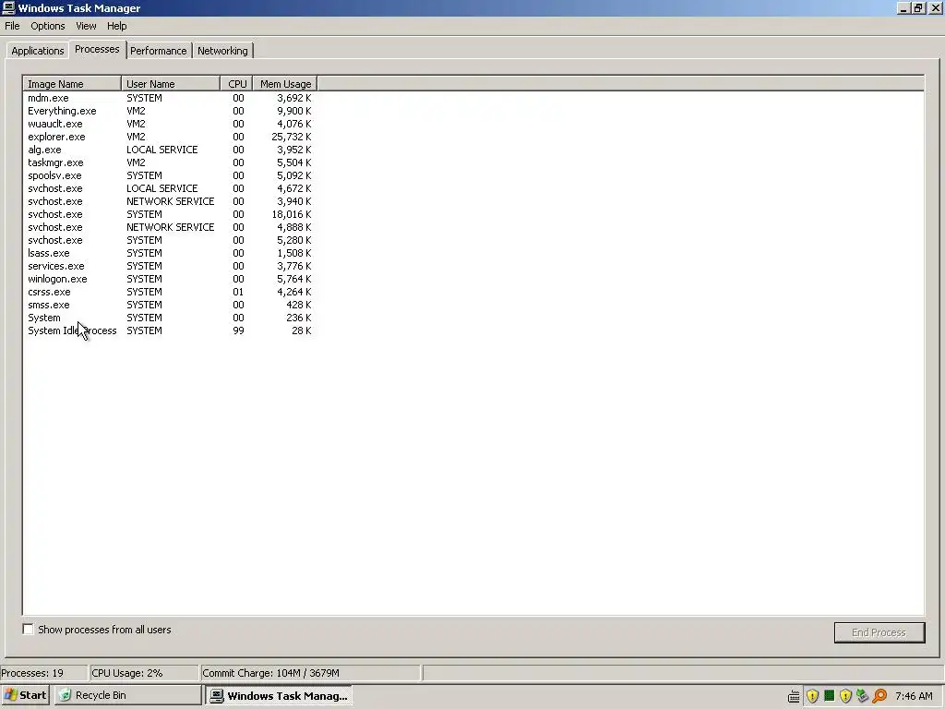Select the Everything.exe process
Image resolution: width=945 pixels, height=709 pixels.
tap(170, 111)
